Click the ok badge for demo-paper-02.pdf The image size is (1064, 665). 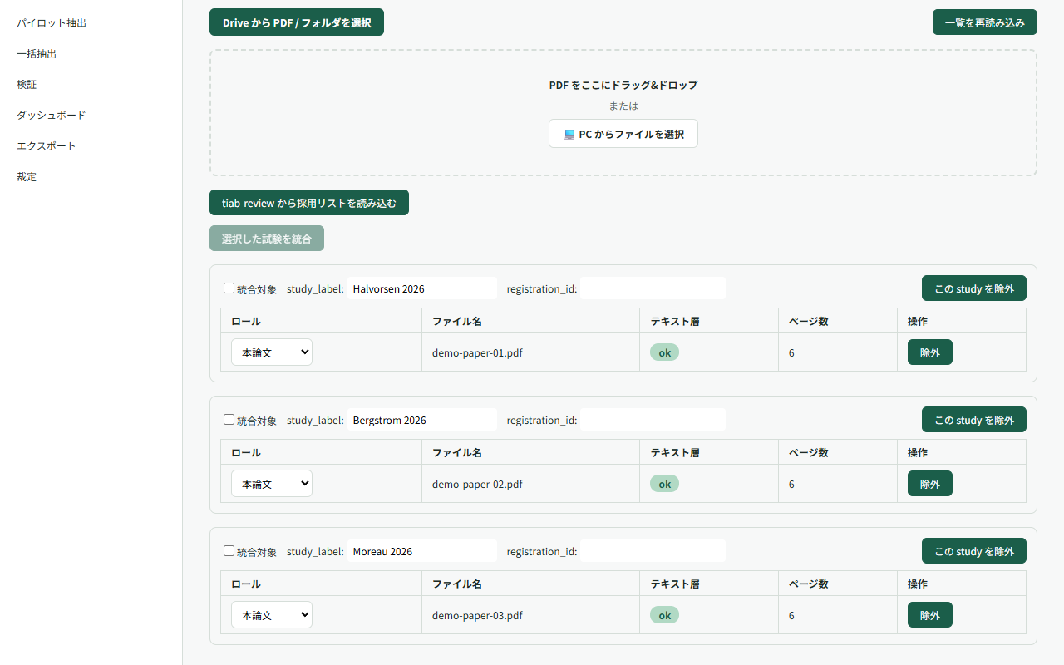pos(664,484)
